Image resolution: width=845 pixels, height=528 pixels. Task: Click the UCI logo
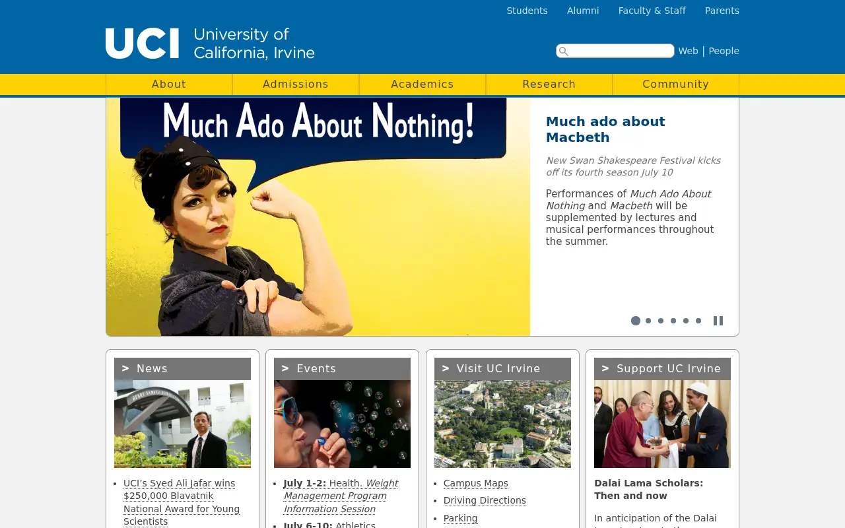pos(210,44)
